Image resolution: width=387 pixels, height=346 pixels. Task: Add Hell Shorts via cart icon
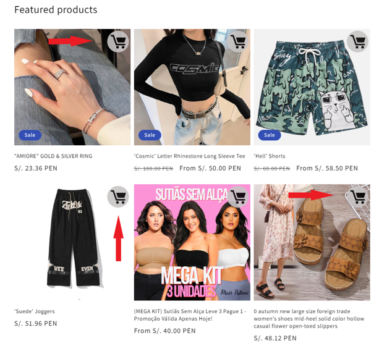pos(357,41)
